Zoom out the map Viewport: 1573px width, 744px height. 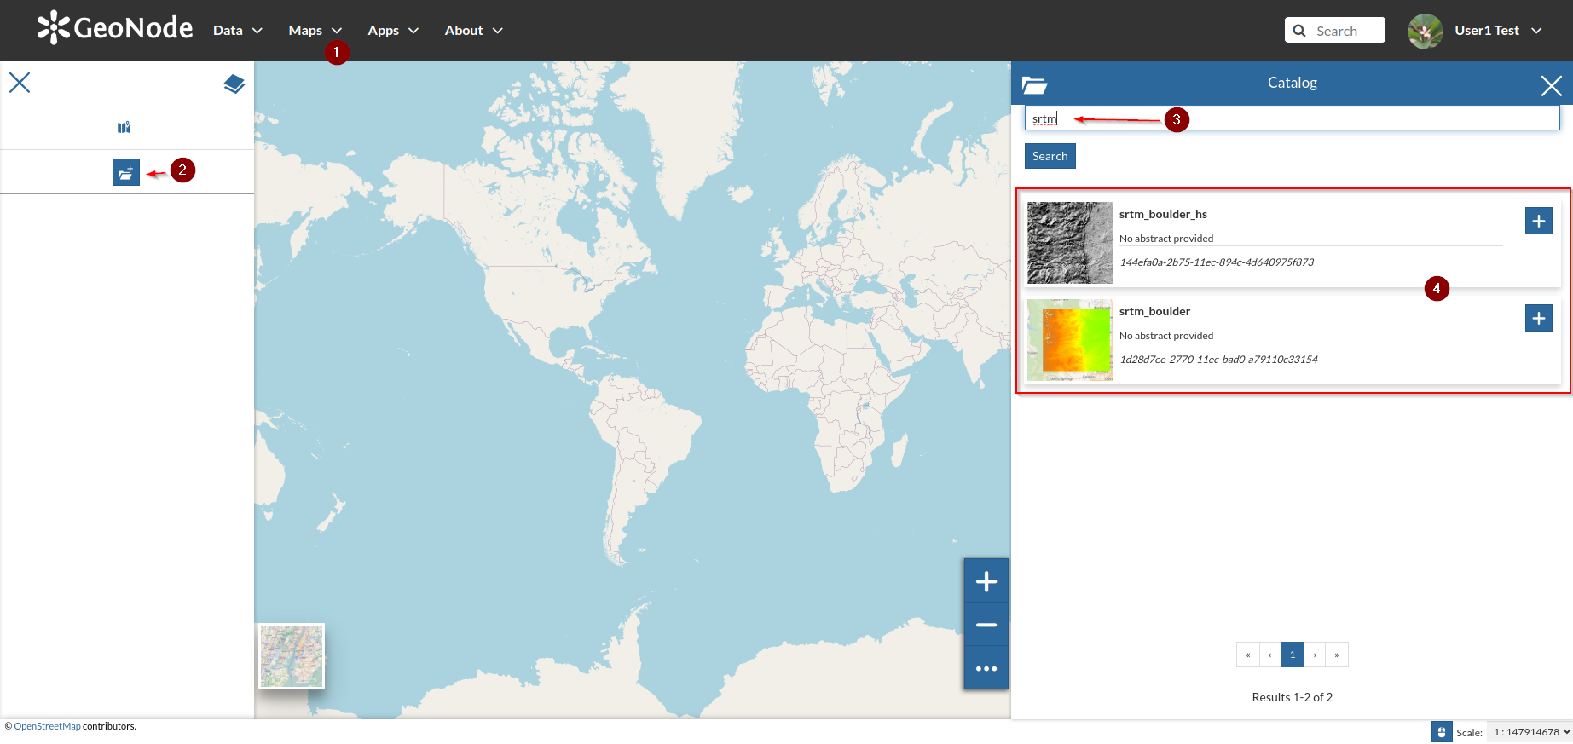[986, 625]
